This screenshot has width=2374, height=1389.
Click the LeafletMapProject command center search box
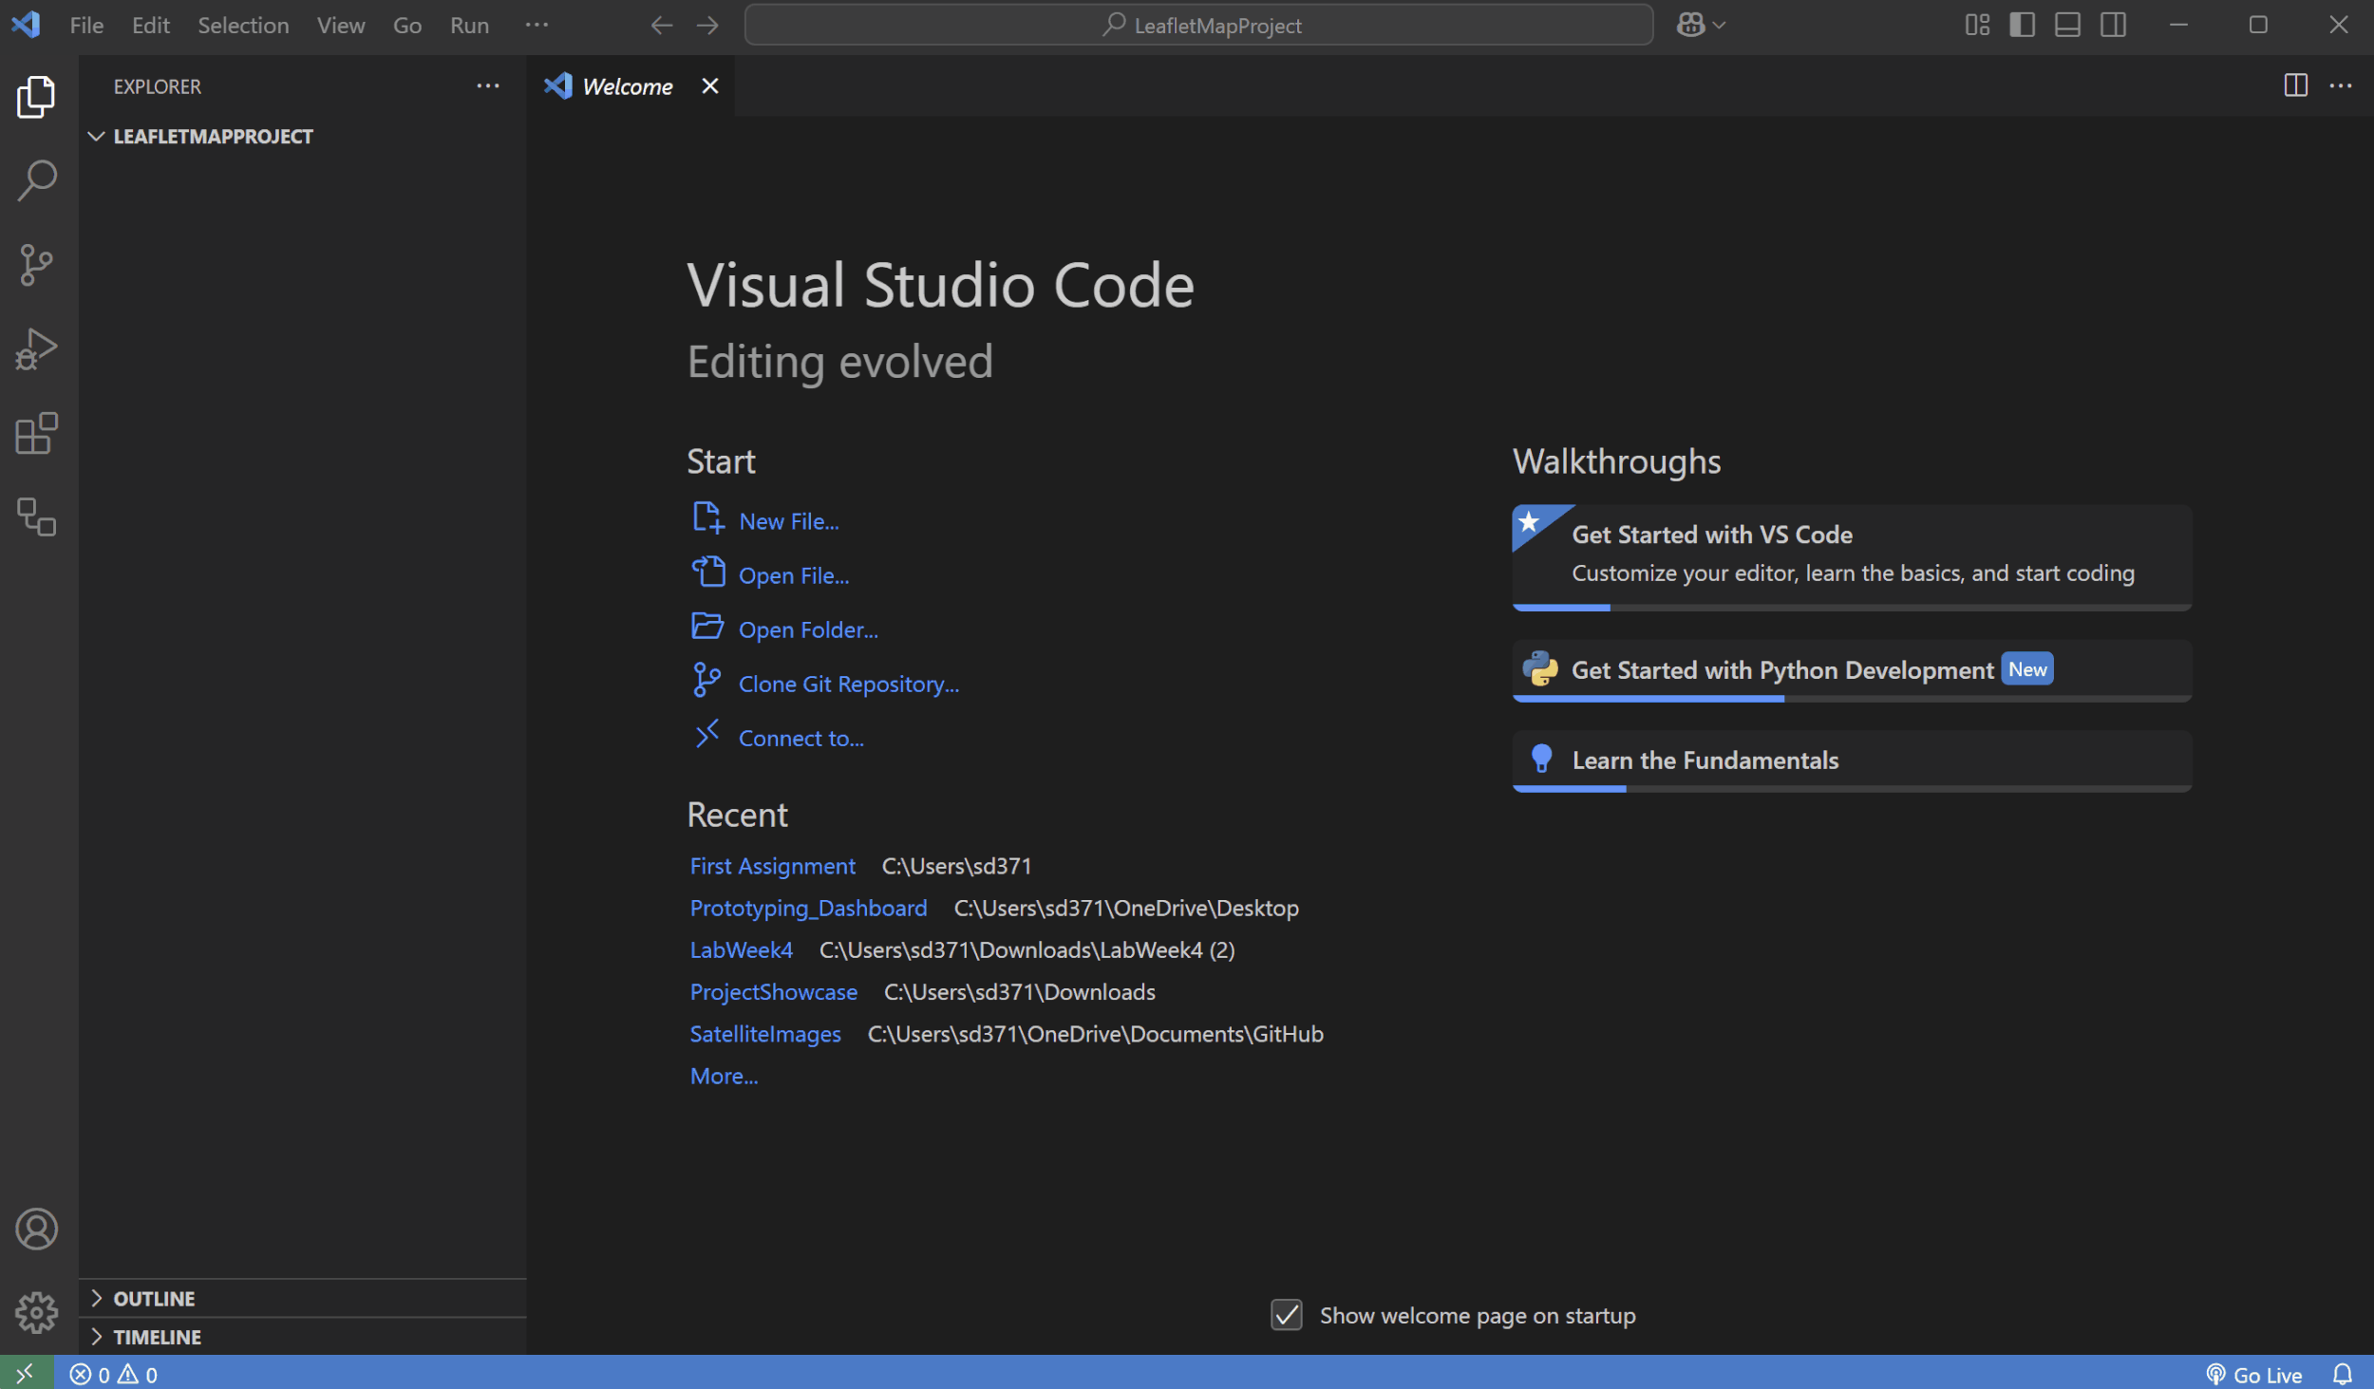[x=1198, y=25]
